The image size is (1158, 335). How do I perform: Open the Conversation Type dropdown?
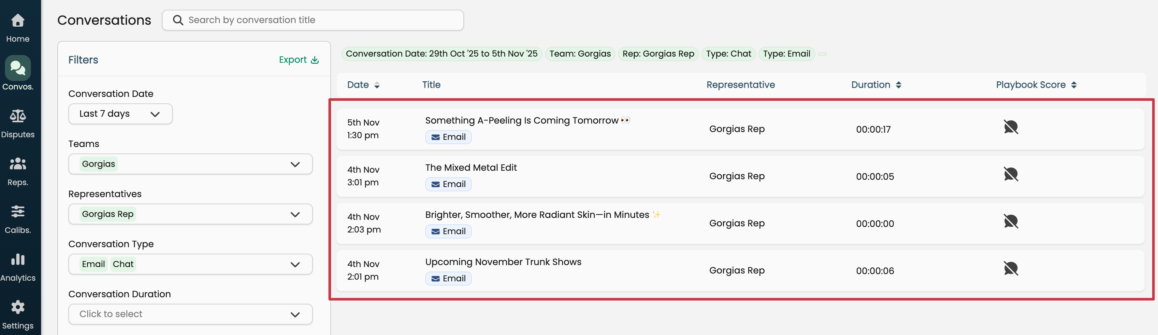190,264
